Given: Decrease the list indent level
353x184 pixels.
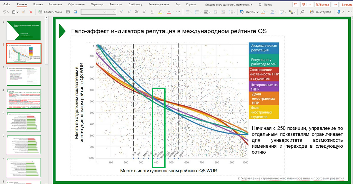Looking at the screenshot, I should [215, 12].
